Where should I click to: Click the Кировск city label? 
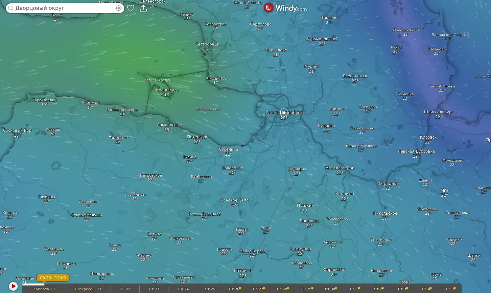coord(428,137)
